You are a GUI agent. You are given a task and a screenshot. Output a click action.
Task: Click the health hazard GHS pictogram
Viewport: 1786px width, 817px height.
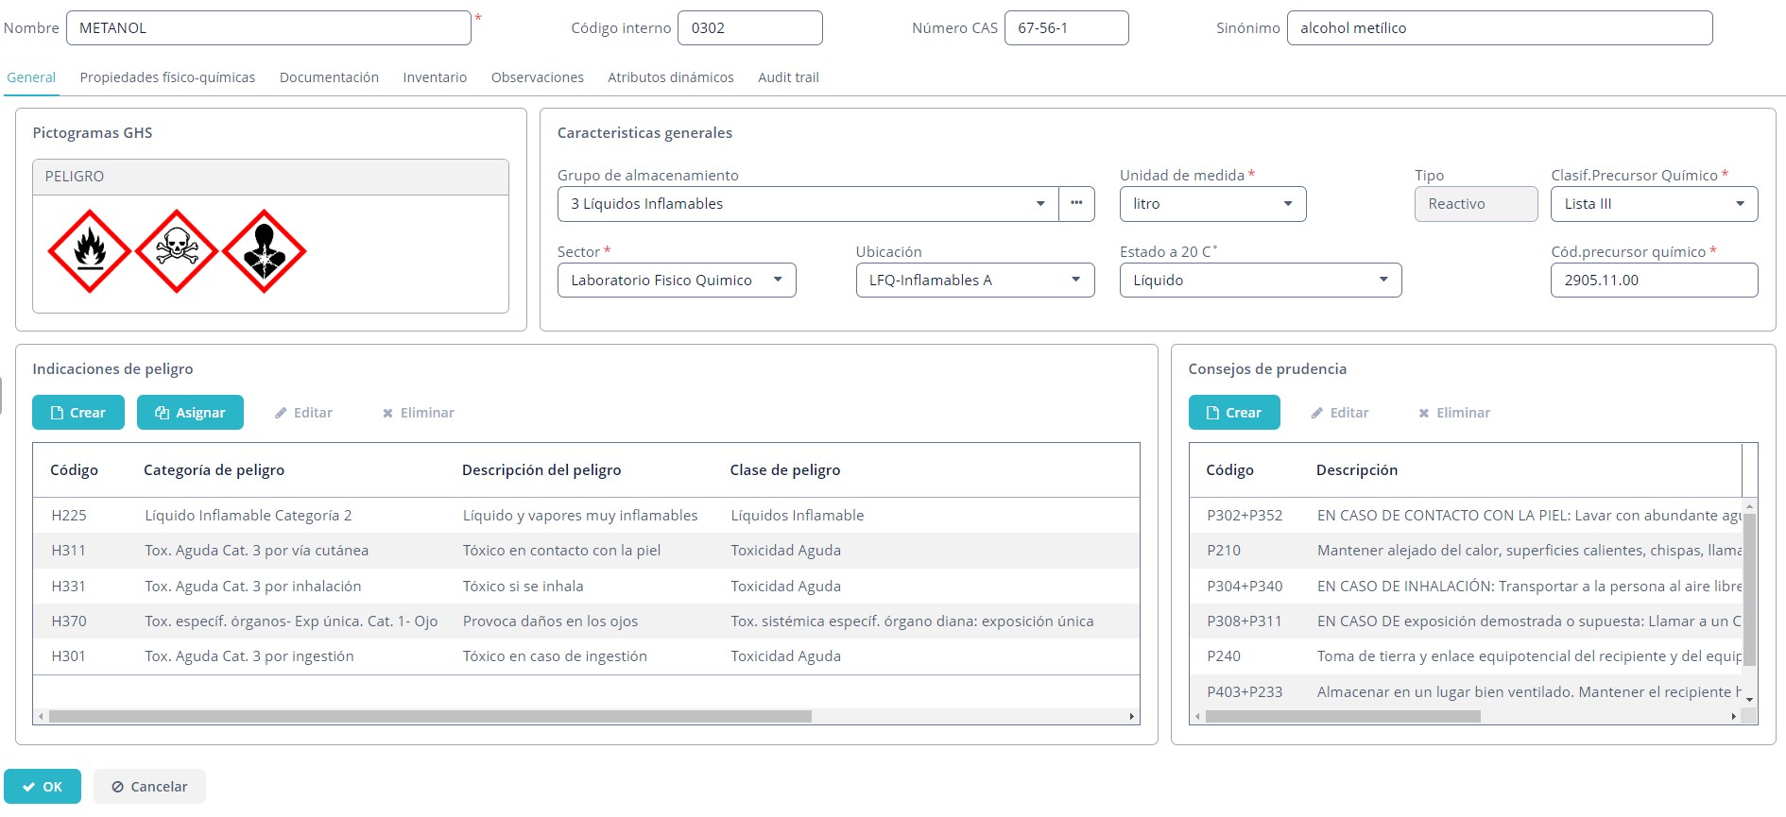tap(265, 251)
